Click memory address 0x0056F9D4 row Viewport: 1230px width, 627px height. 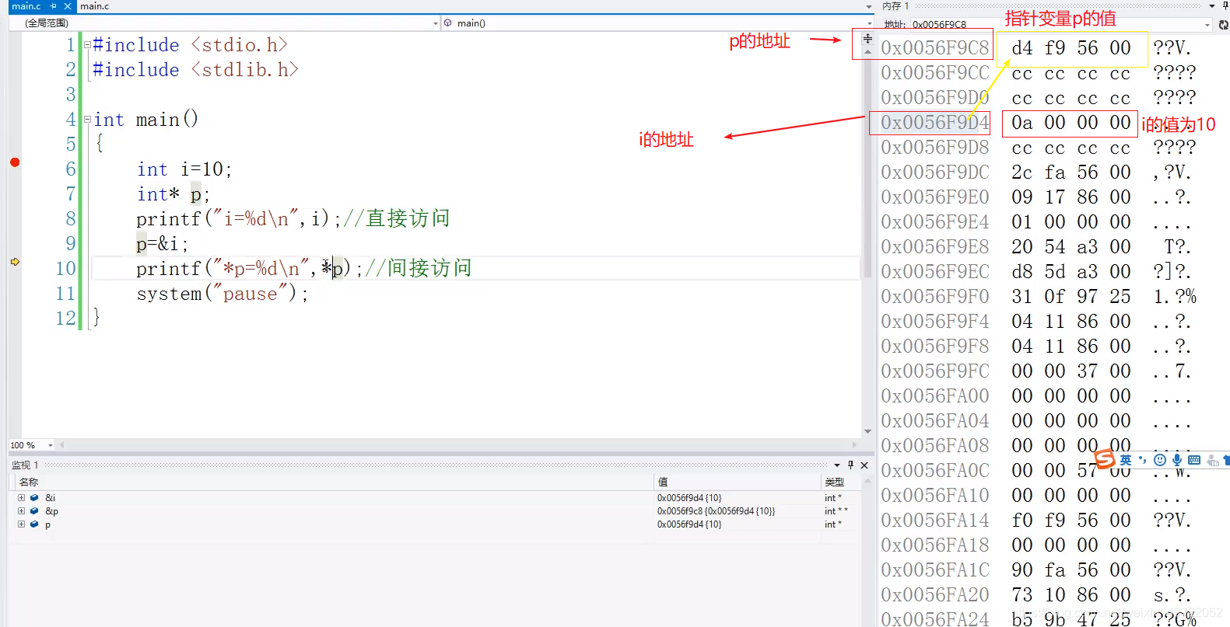[935, 123]
